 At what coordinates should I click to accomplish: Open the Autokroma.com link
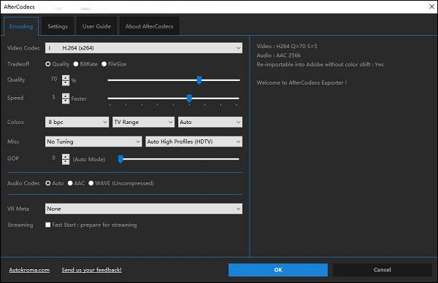pos(29,270)
